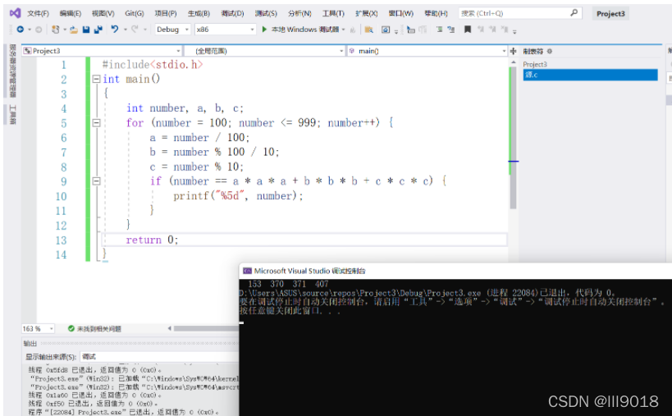Click the magnifier icon in search box

pyautogui.click(x=574, y=13)
